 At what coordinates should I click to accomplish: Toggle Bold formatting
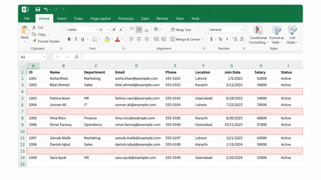[69, 39]
